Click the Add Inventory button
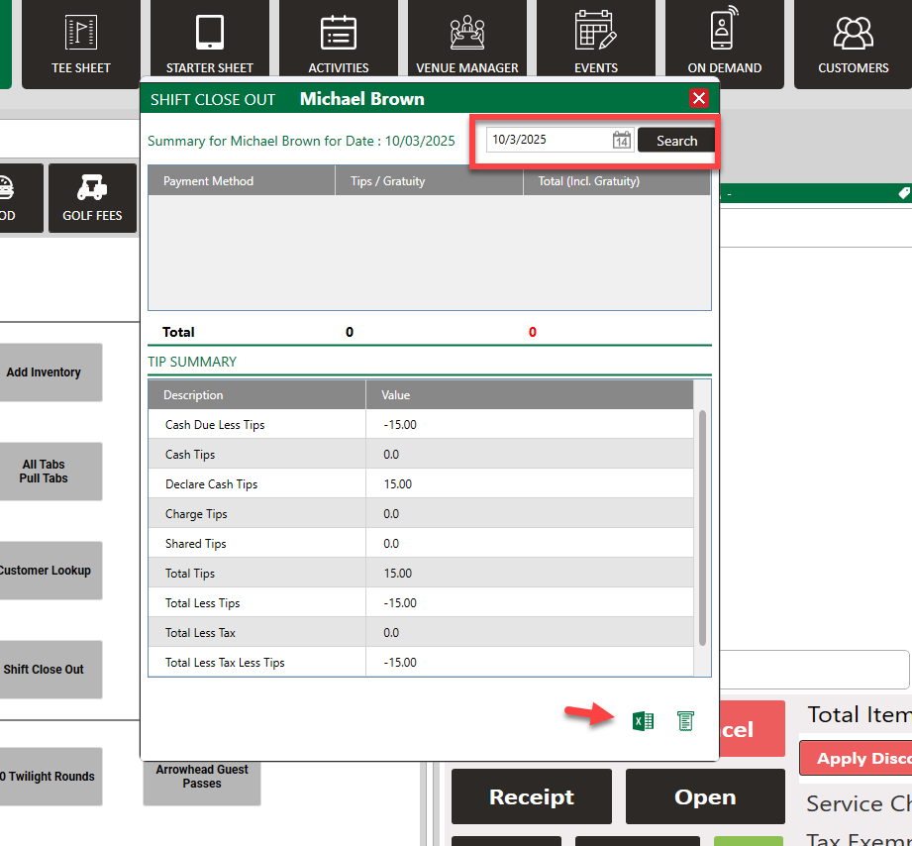Screen dimensions: 912x846 tap(45, 372)
